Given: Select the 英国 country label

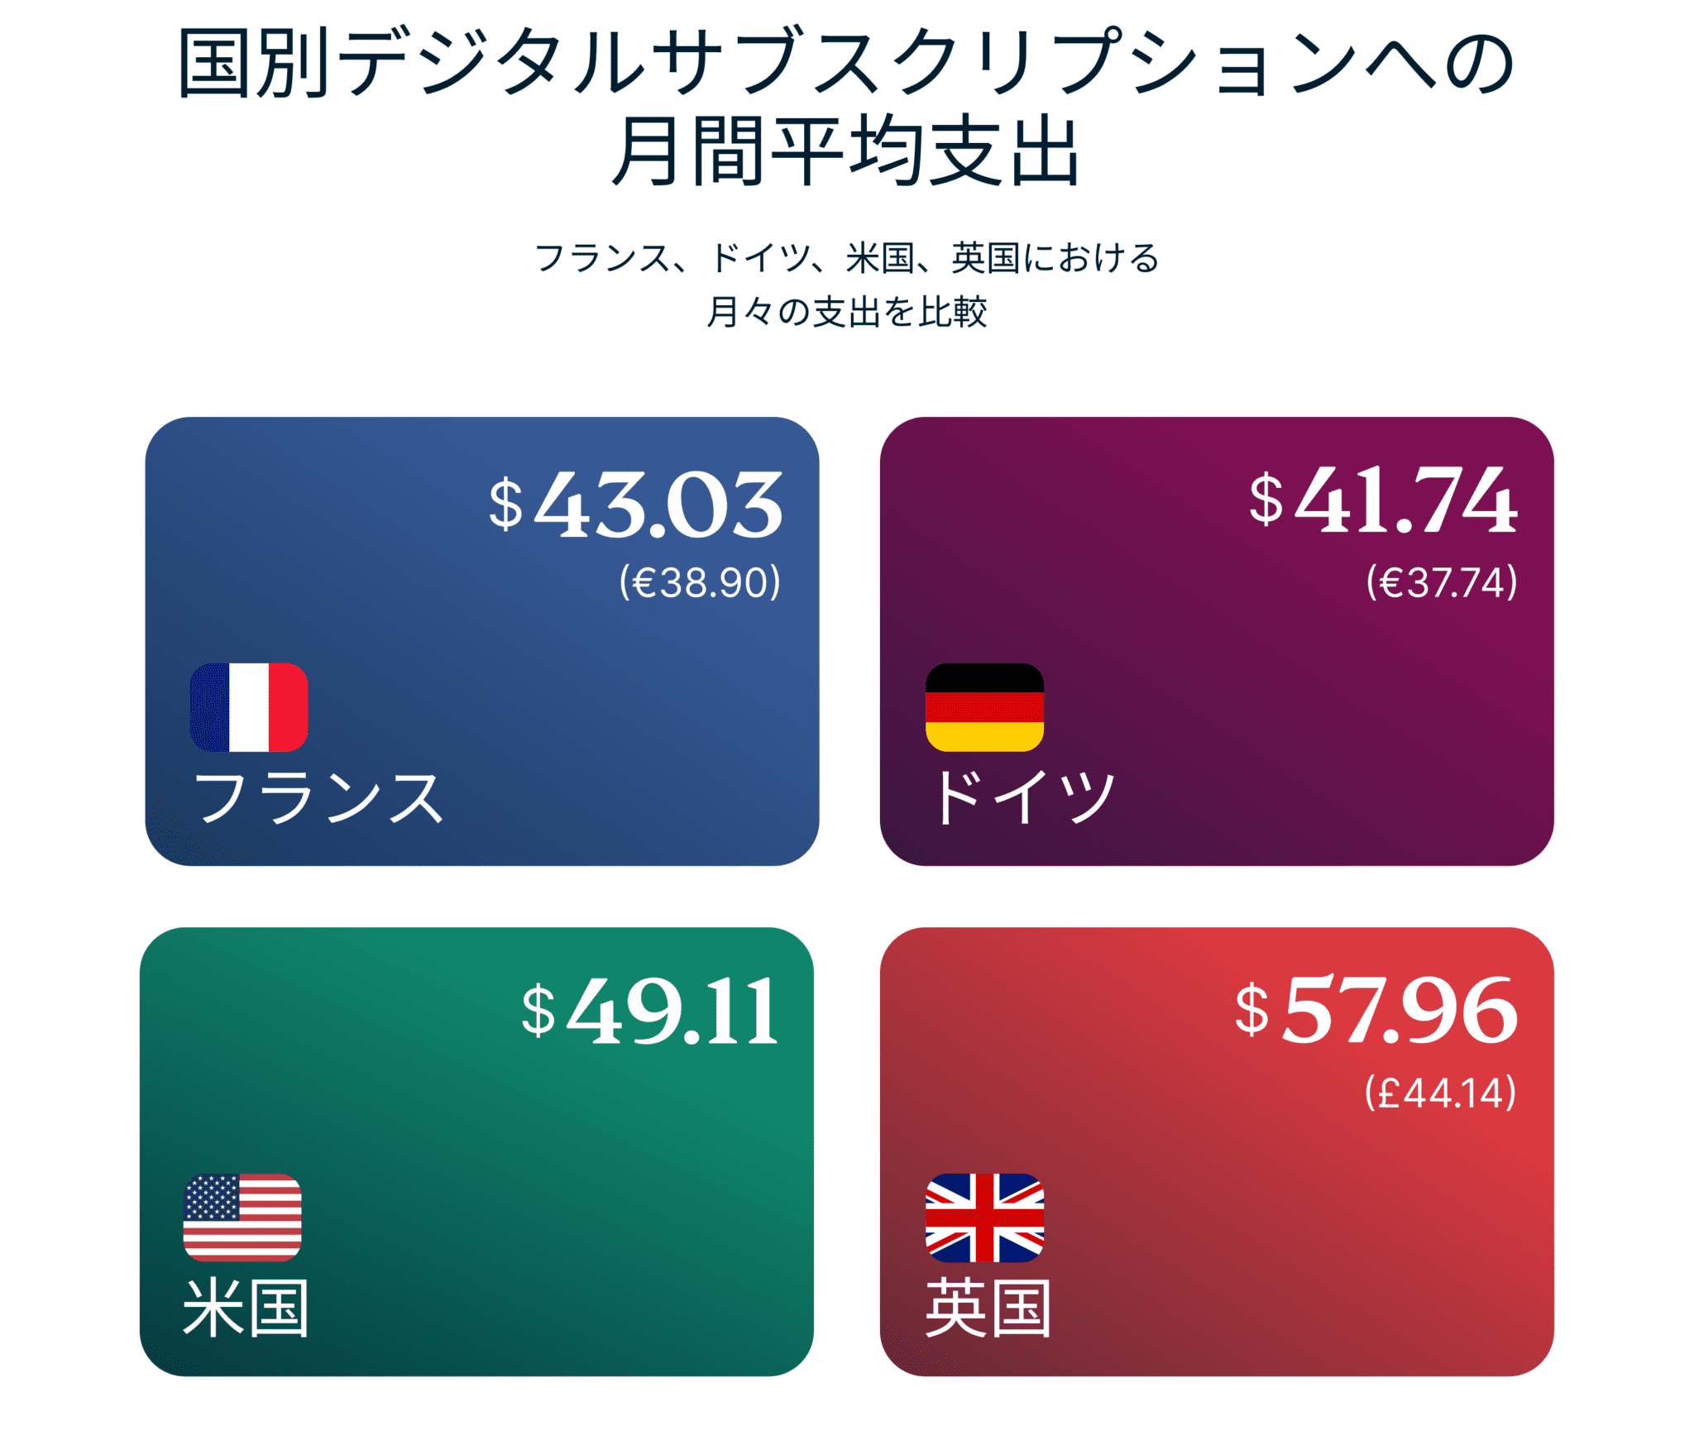Looking at the screenshot, I should tap(988, 1308).
